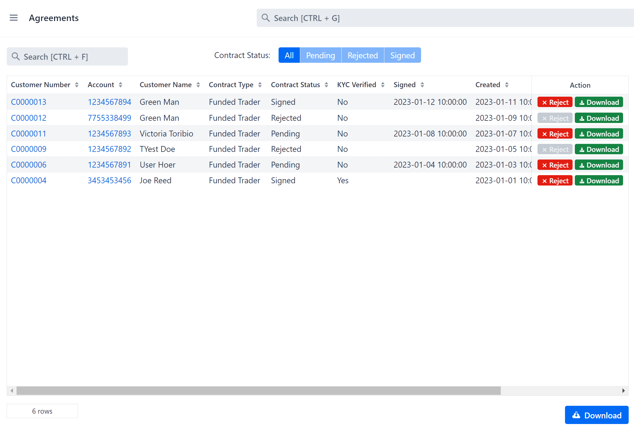Sort by KYC Verified column

[383, 85]
